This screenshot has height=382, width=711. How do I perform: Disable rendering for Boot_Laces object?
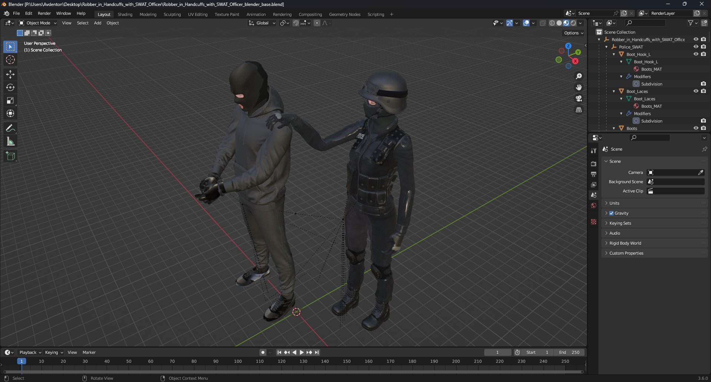click(703, 91)
